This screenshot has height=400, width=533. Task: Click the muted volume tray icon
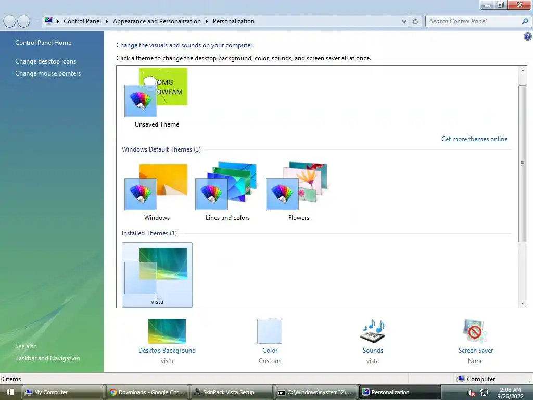[471, 393]
